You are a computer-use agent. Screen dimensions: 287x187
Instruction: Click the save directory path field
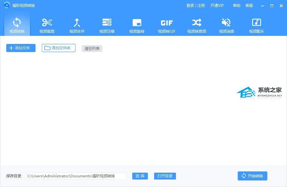[76, 176]
